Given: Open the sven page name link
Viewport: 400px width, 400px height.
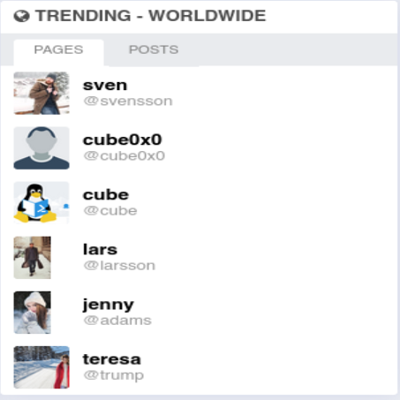Looking at the screenshot, I should click(105, 86).
